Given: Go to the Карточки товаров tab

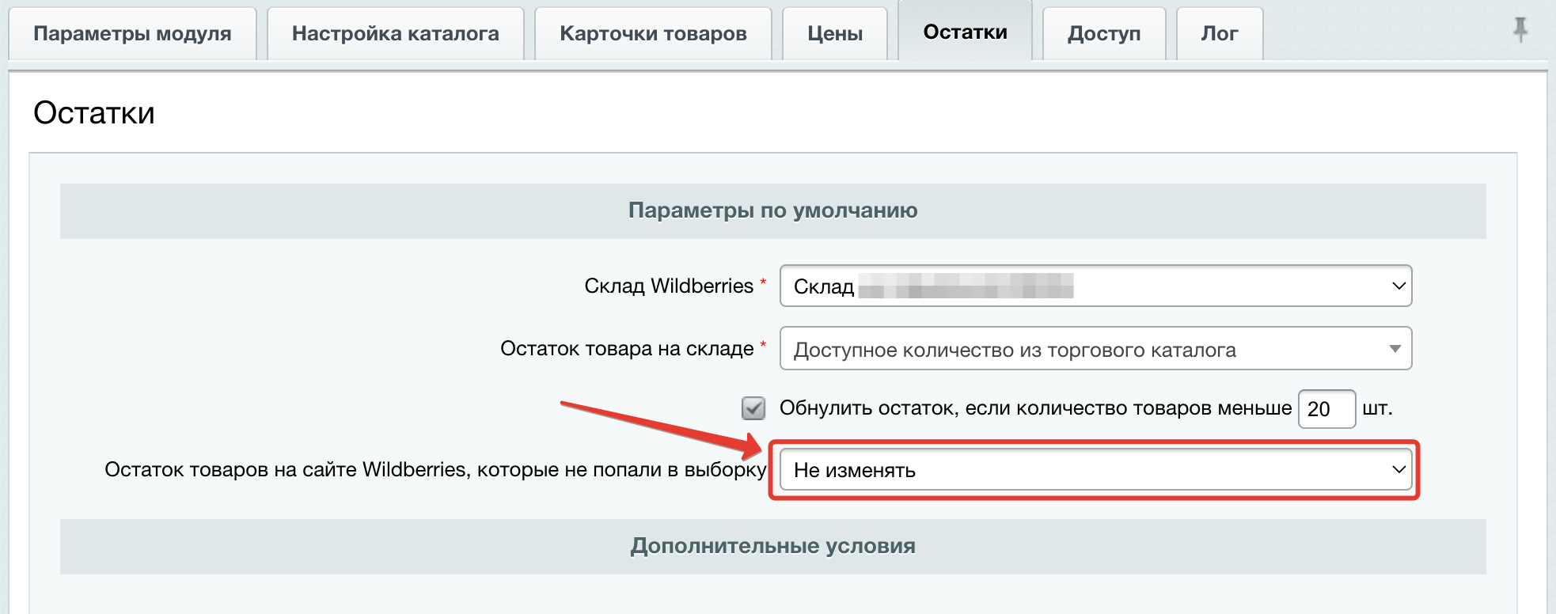Looking at the screenshot, I should [x=653, y=33].
